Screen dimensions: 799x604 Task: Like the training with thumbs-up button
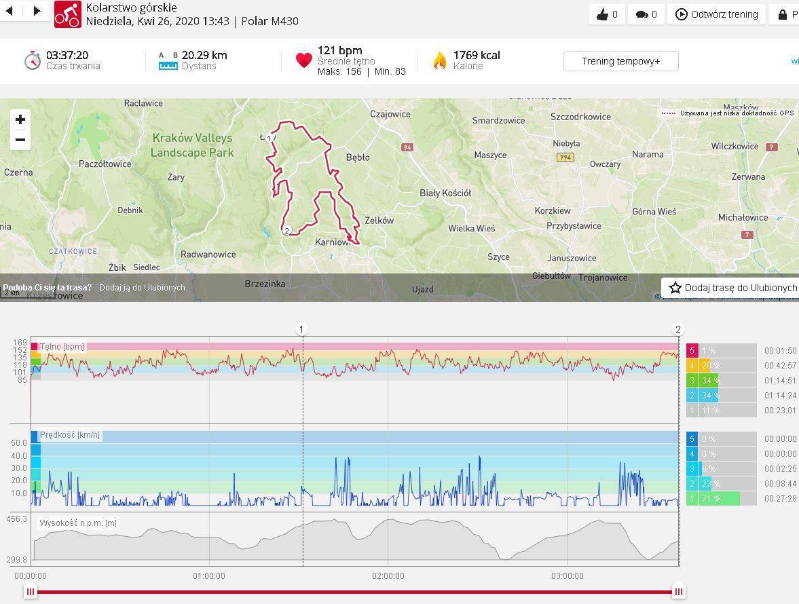pyautogui.click(x=607, y=14)
